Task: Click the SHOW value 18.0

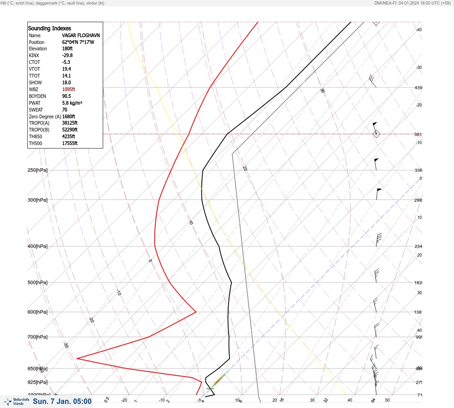Action: point(66,83)
